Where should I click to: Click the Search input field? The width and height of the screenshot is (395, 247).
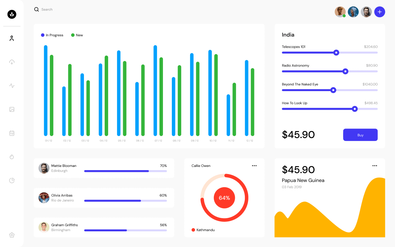47,9
